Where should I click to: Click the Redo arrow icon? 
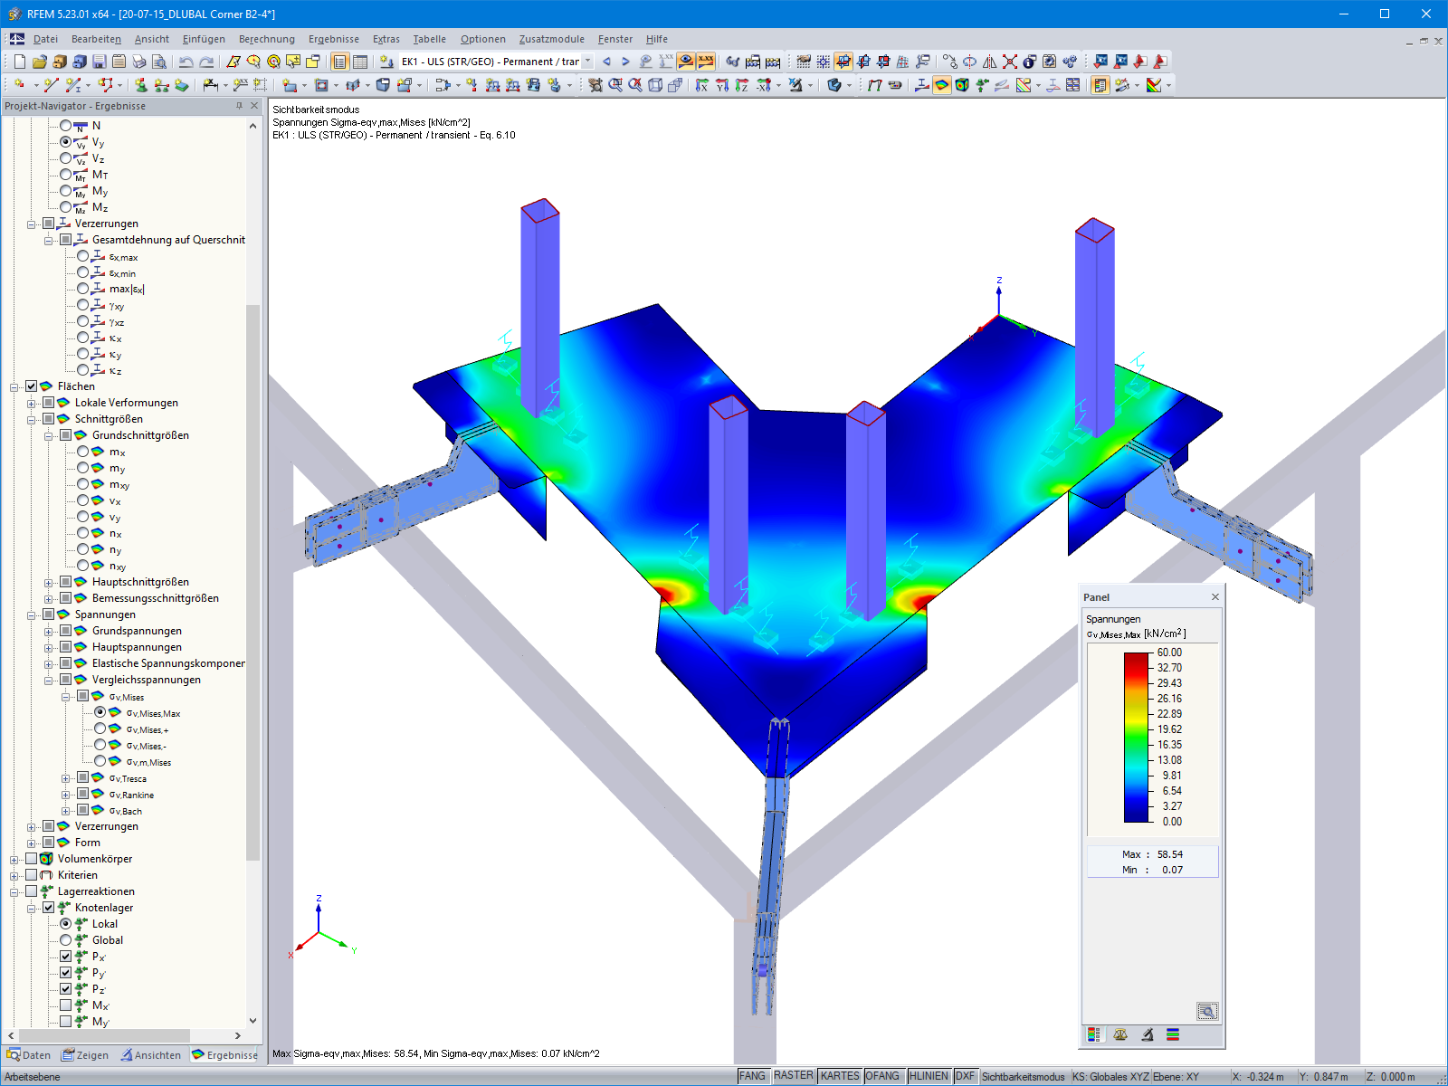point(206,62)
